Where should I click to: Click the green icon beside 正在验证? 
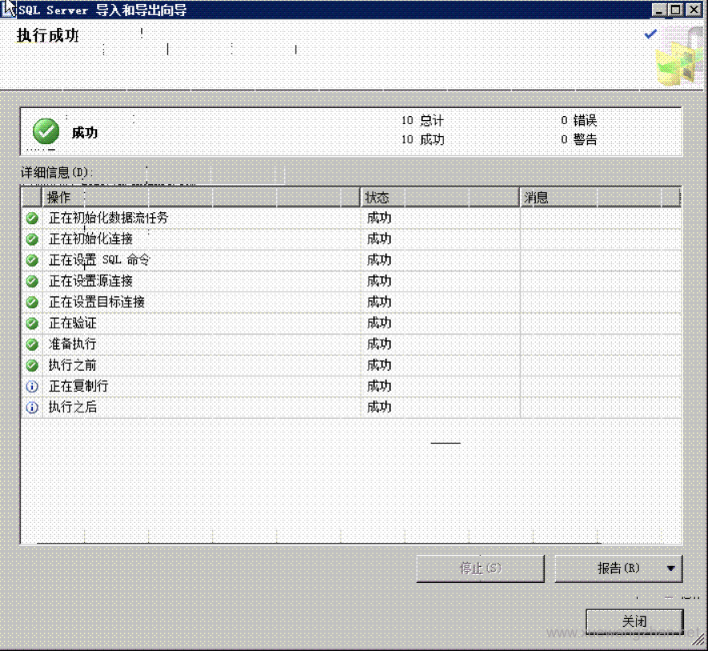pos(32,323)
